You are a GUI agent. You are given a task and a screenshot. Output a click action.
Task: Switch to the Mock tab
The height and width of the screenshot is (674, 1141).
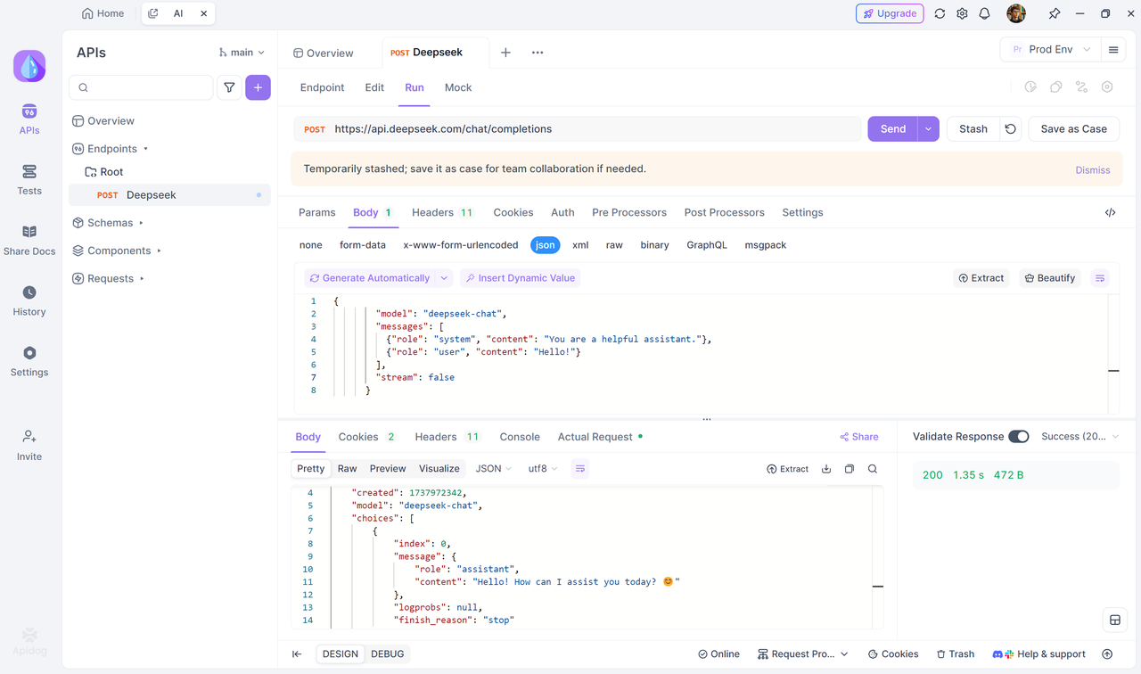click(x=458, y=87)
